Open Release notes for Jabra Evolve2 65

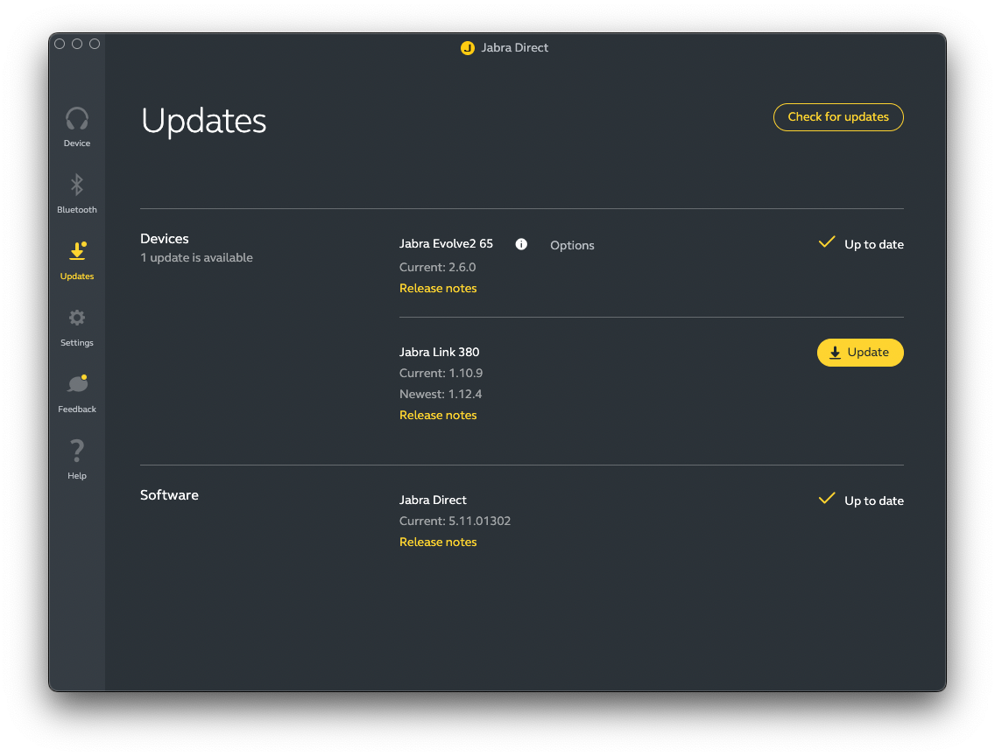[x=438, y=289]
